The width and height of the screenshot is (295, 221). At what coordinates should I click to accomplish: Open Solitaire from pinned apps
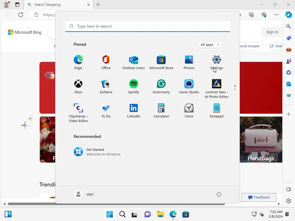click(106, 87)
